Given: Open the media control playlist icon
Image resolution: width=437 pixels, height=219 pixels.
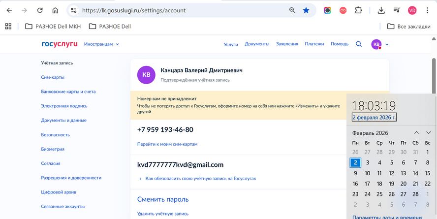Looking at the screenshot, I should [397, 11].
